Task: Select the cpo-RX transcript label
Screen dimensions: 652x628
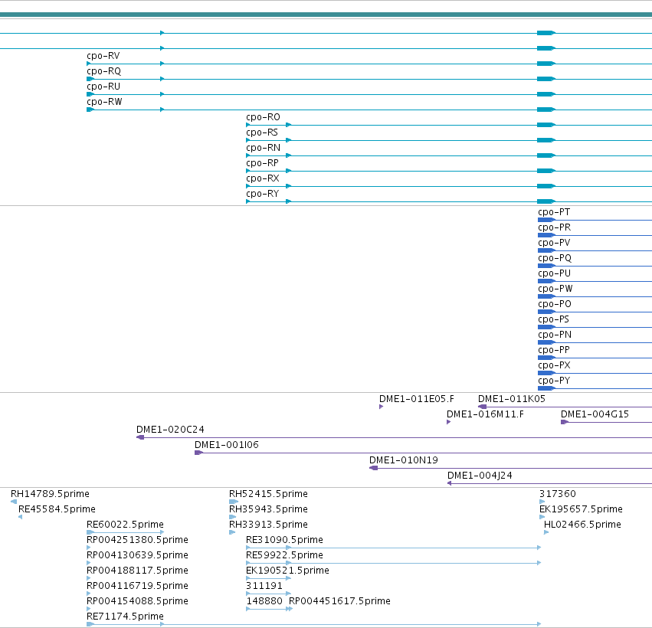Action: coord(262,178)
